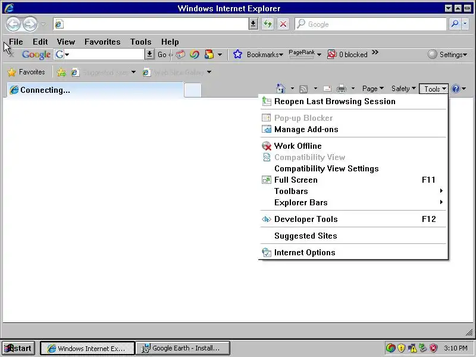476x357 pixels.
Task: Toggle Work Offline in Tools menu
Action: pos(353,146)
